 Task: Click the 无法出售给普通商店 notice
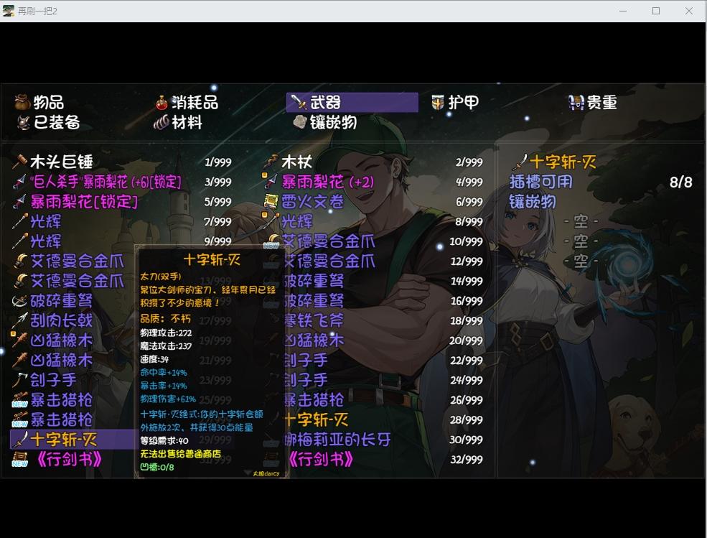pyautogui.click(x=180, y=453)
